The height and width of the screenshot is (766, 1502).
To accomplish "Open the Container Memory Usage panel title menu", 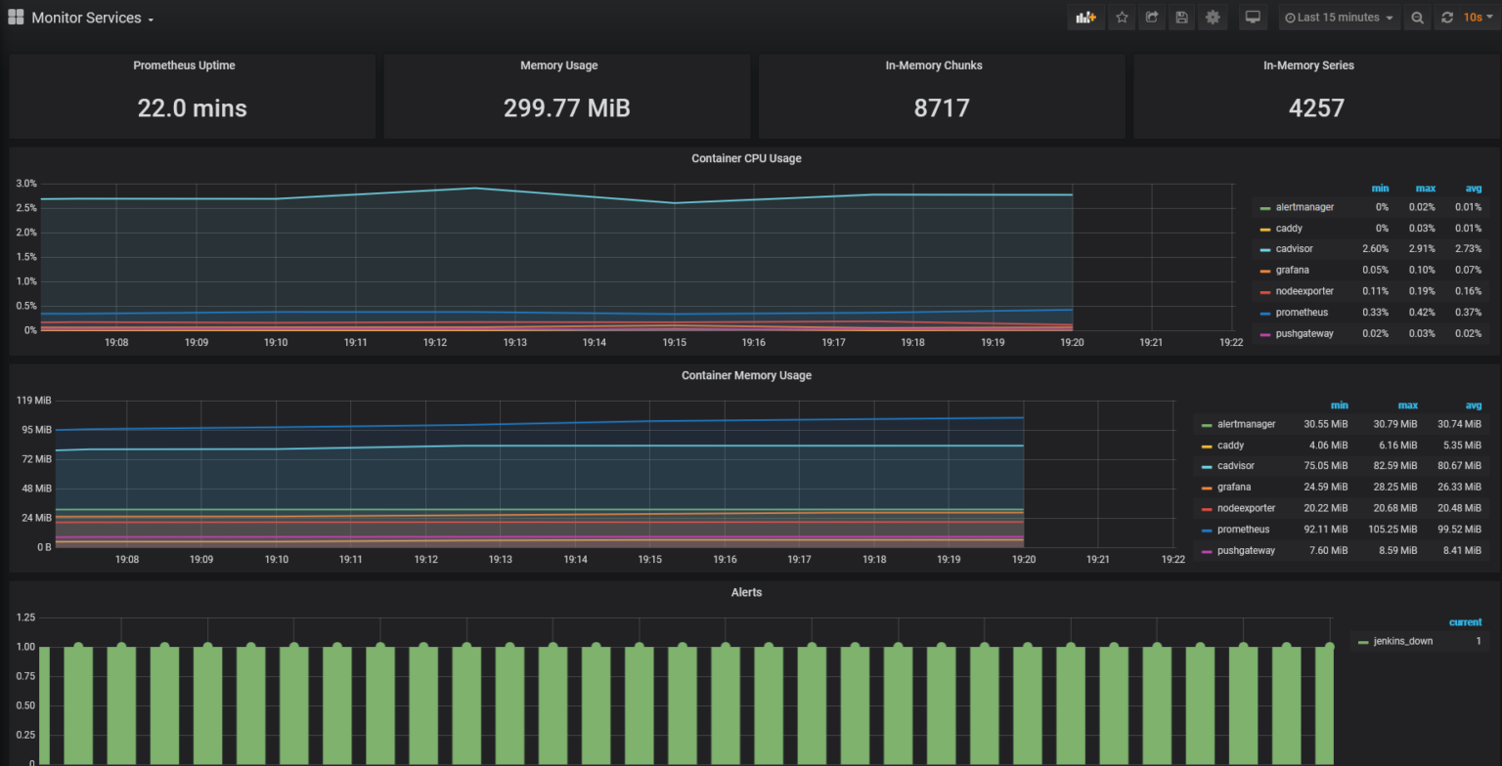I will pos(746,375).
